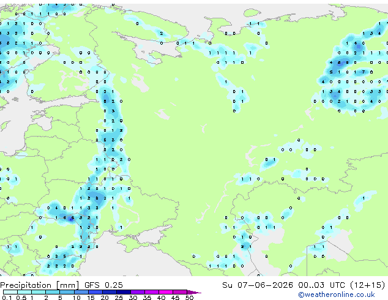Click the 'GFS 0.25' model label

[x=103, y=285]
